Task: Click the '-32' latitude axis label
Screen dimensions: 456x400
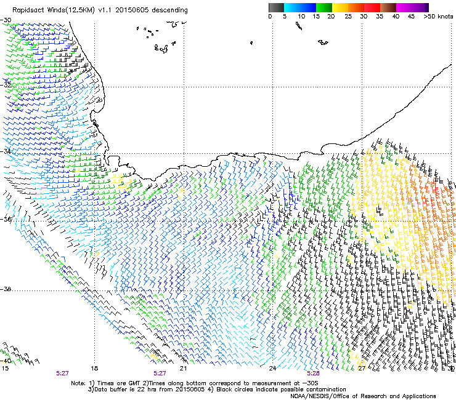Action: click(6, 85)
